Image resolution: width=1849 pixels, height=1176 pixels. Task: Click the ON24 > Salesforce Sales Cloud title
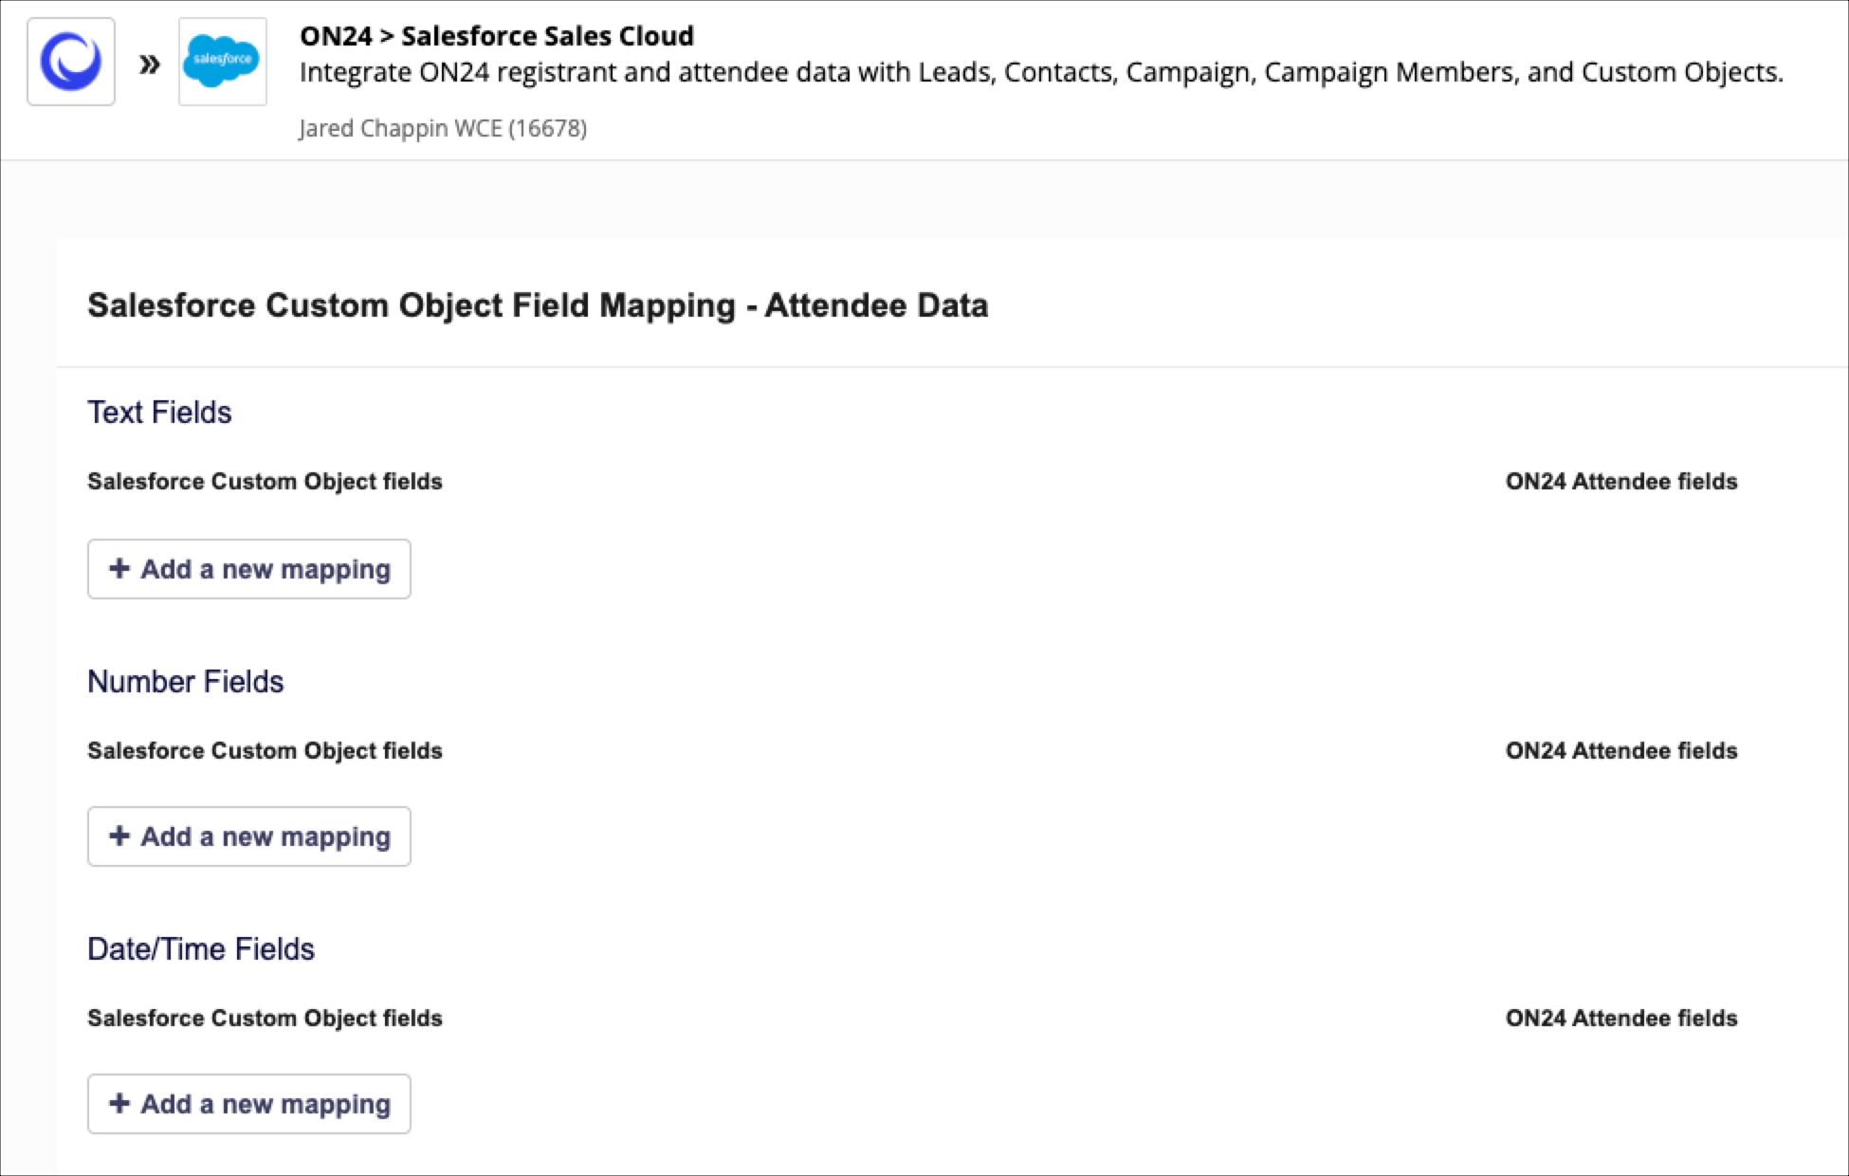497,36
